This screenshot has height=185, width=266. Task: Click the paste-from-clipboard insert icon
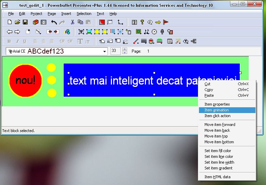(129, 32)
